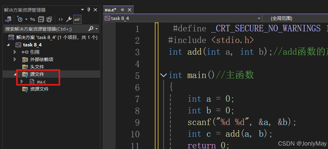Click the 'int c = add(a, b);' line
Image resolution: width=328 pixels, height=149 pixels.
(x=230, y=134)
